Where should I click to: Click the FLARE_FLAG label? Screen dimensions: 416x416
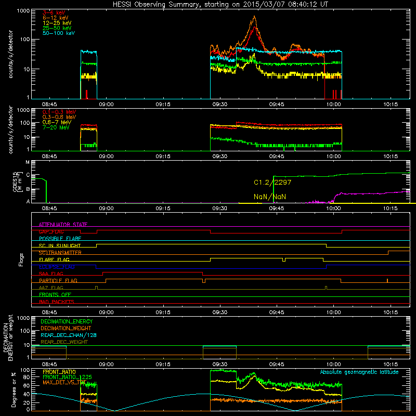click(54, 259)
